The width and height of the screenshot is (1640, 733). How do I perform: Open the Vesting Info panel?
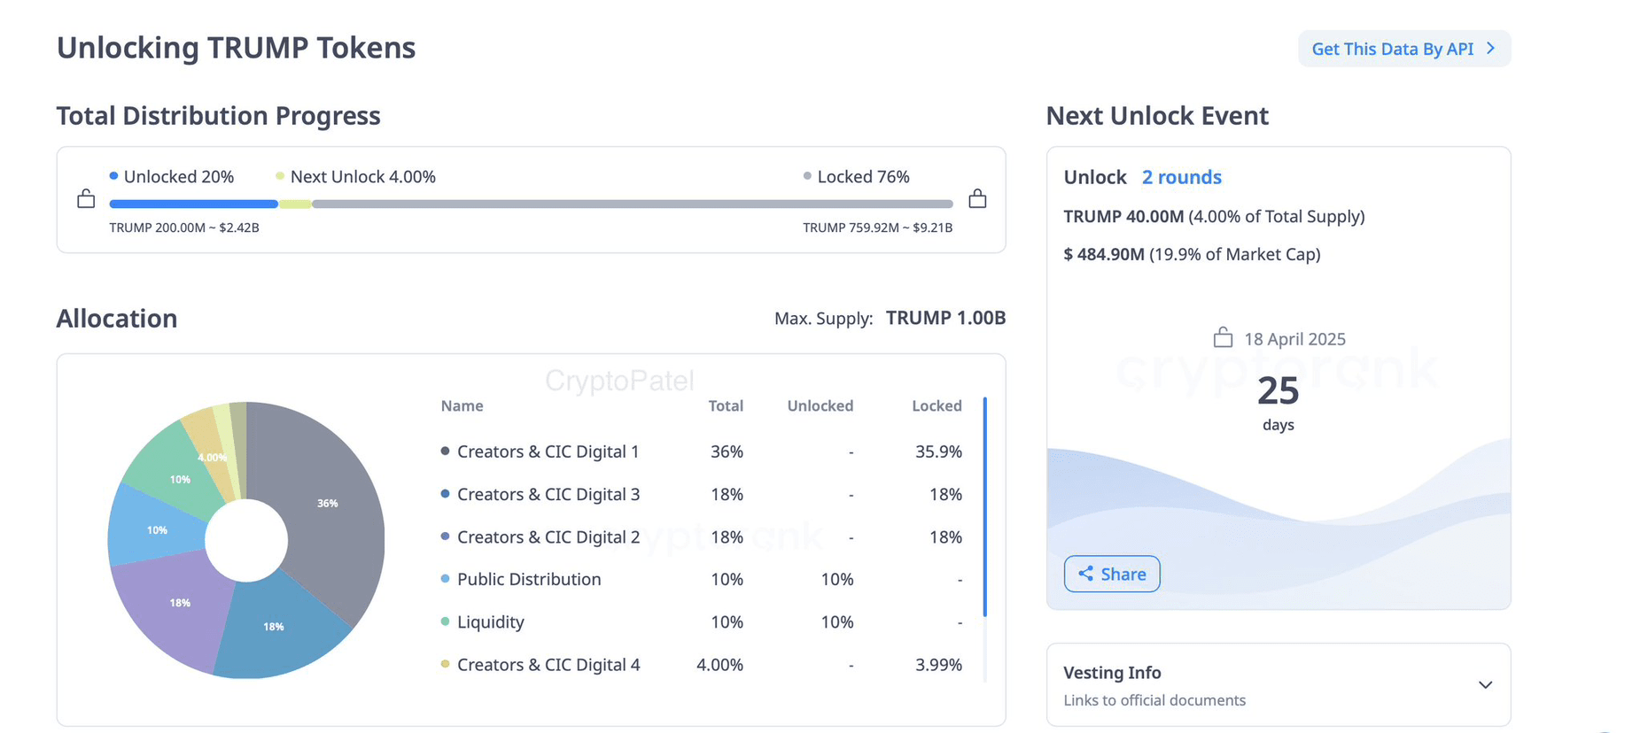point(1279,685)
